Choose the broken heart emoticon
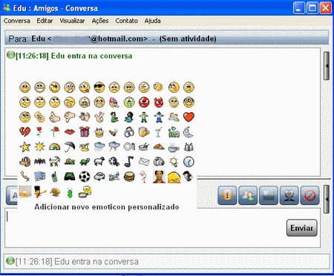This screenshot has height=276, width=334. [24, 132]
